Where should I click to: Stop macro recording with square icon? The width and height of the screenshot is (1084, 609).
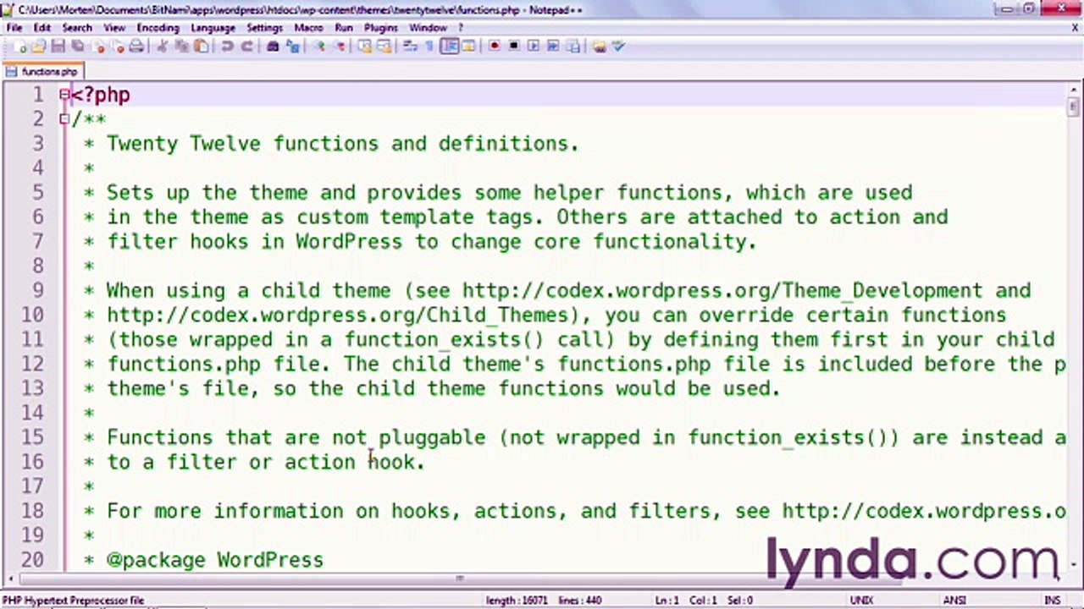point(513,47)
